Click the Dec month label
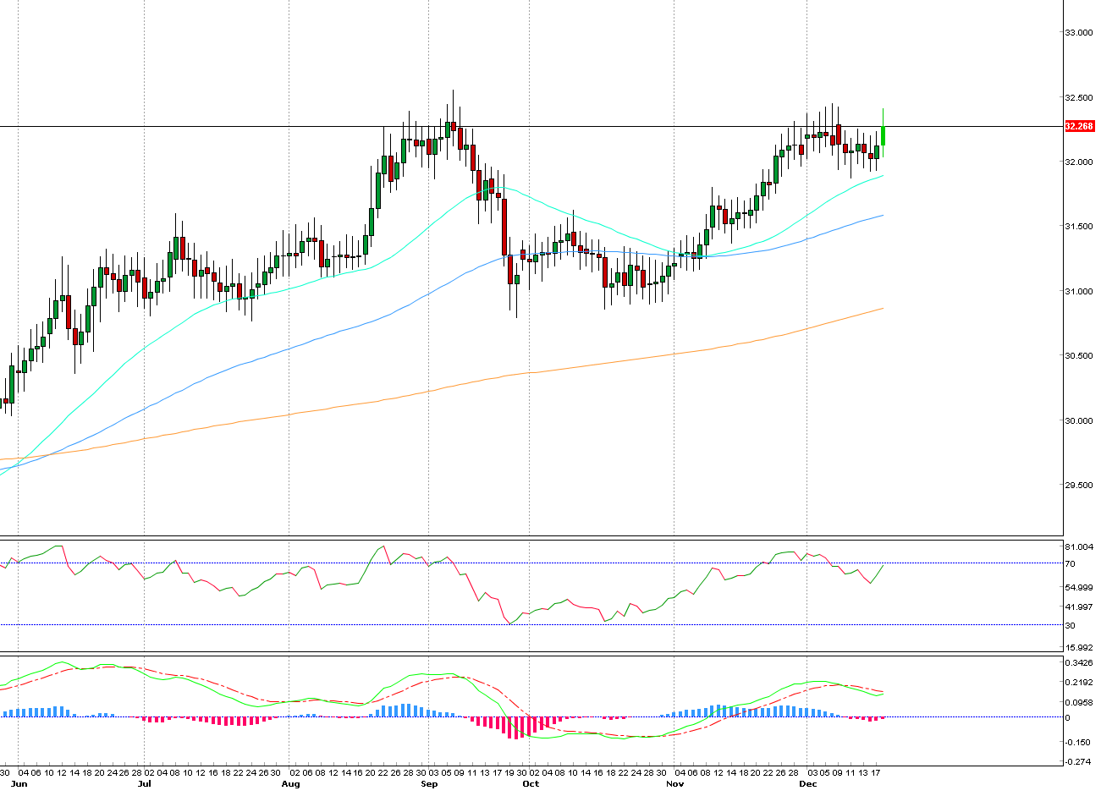Viewport: 1101px width, 796px height. click(x=808, y=784)
